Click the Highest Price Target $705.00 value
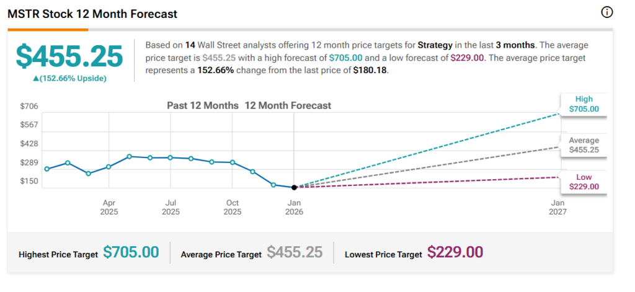The image size is (635, 292). point(131,252)
